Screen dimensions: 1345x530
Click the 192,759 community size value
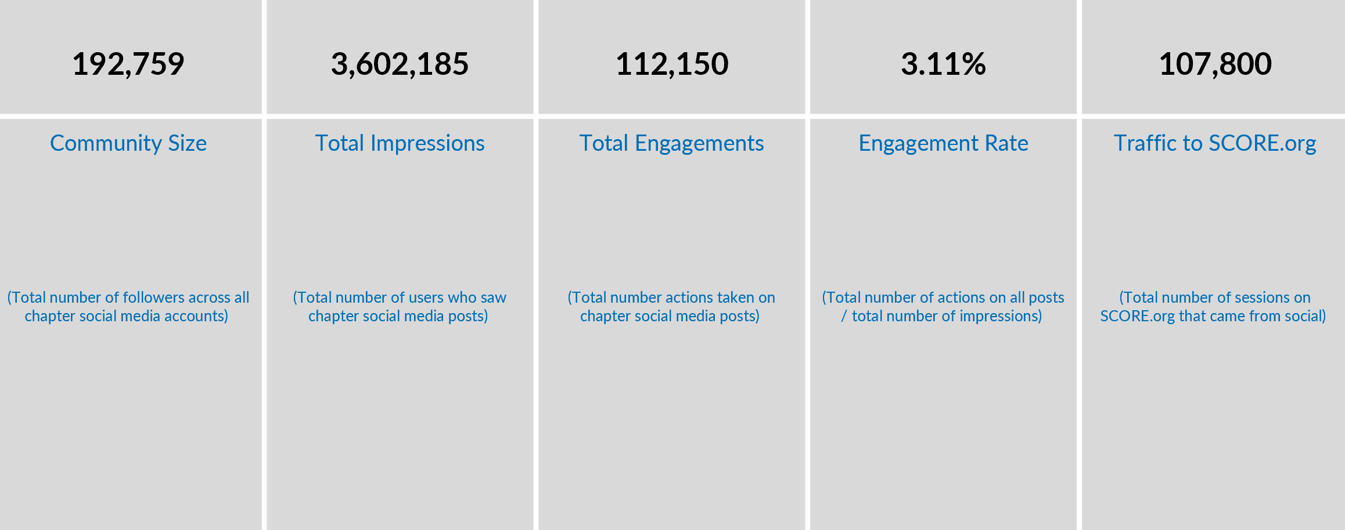(128, 64)
